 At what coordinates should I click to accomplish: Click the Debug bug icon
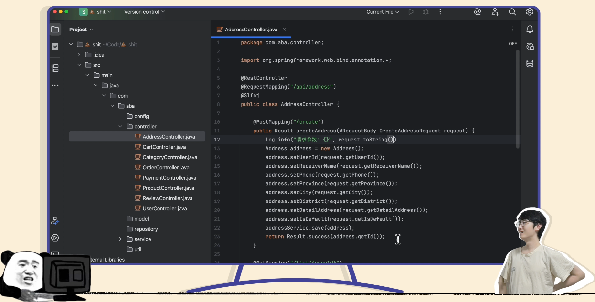point(425,12)
